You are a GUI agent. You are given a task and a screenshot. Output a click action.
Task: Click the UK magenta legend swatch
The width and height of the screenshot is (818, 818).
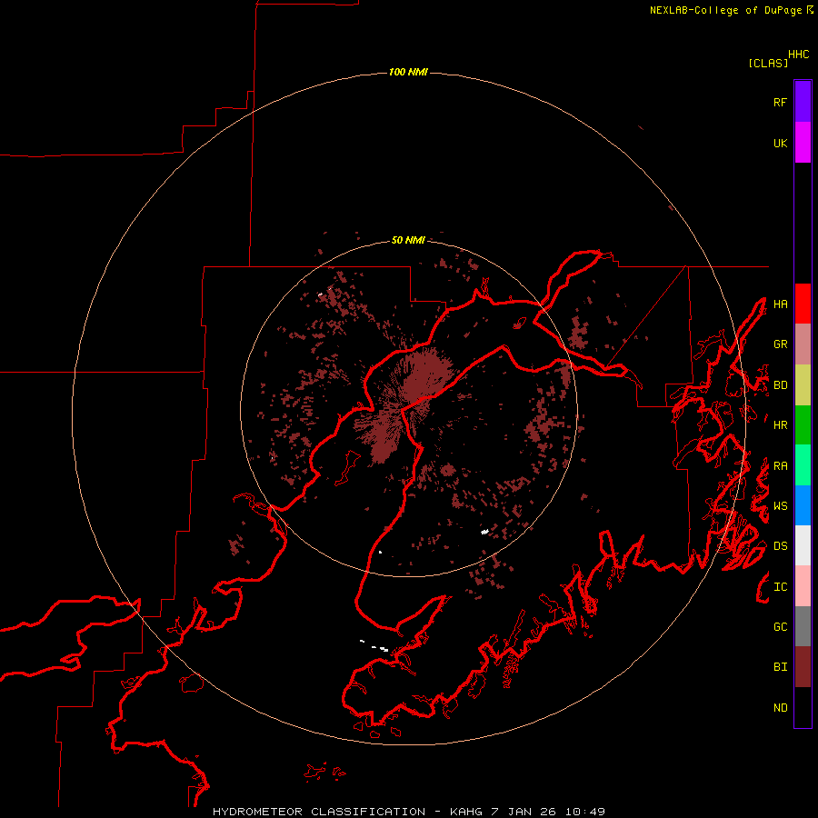tap(803, 143)
